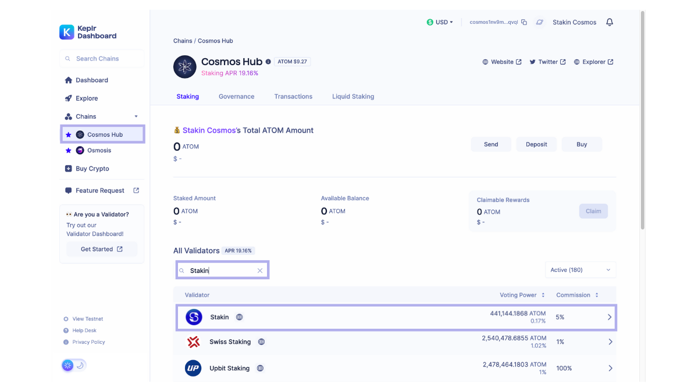
Task: Click the Osmosis chain logo icon
Action: tap(80, 150)
